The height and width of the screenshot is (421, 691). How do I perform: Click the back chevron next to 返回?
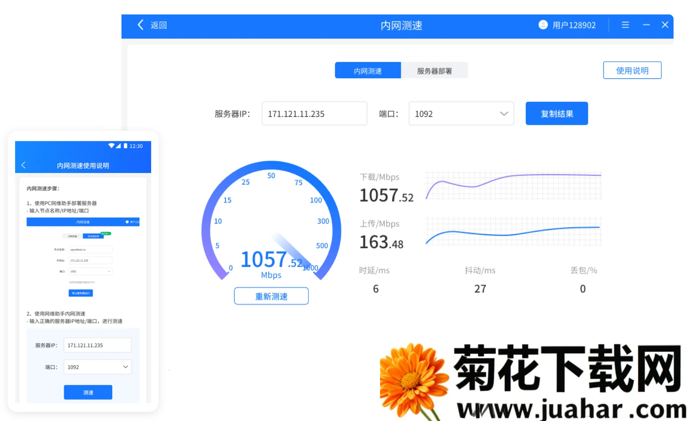140,25
